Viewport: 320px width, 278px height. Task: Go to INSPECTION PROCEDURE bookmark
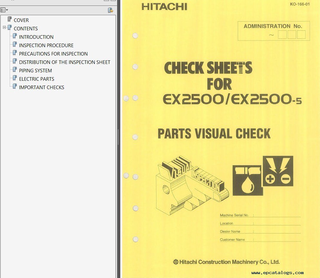pos(46,45)
